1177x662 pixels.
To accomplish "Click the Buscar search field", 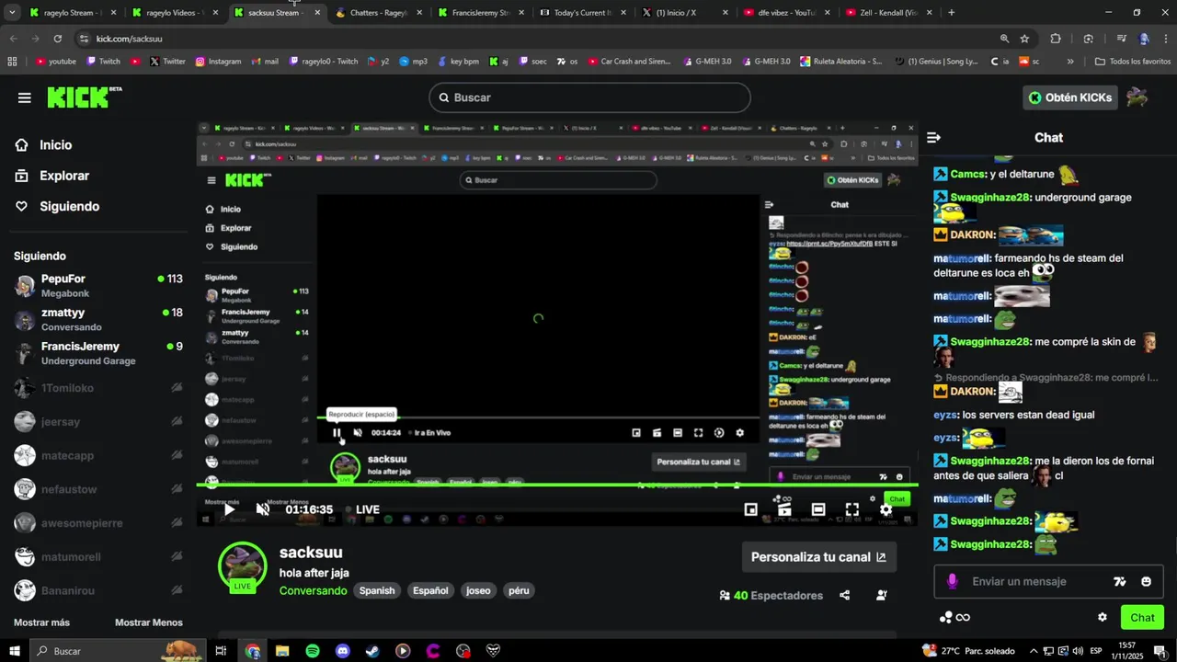I will click(589, 97).
